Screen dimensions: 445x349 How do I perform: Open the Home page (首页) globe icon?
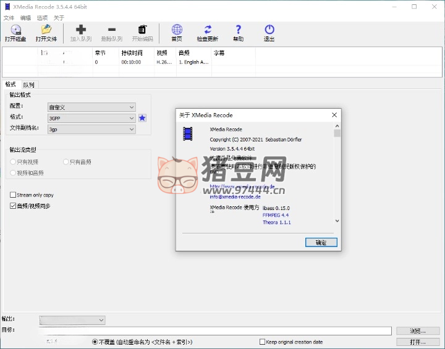[x=177, y=30]
